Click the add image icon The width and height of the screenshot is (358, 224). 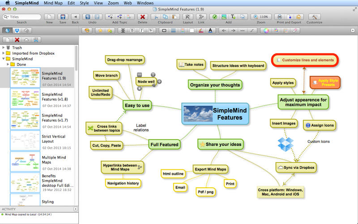[223, 17]
